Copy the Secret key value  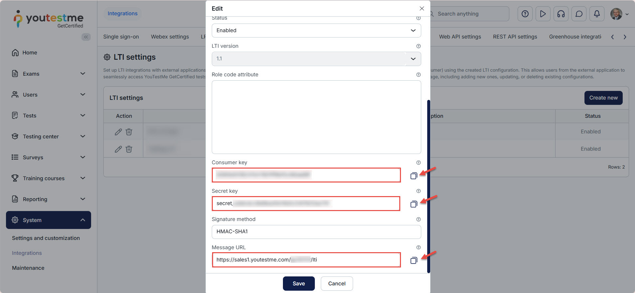[414, 204]
